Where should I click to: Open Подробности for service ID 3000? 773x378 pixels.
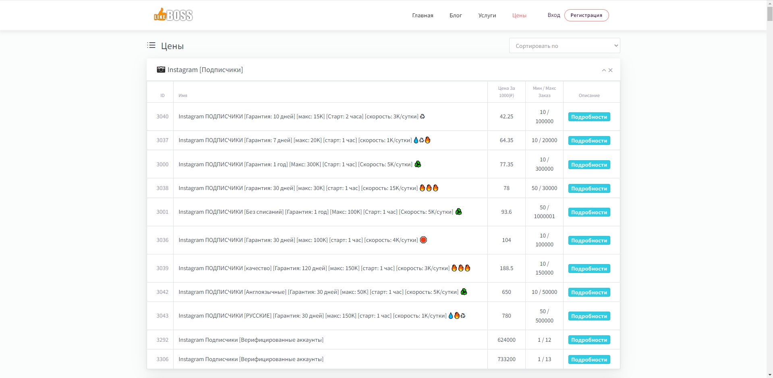point(589,165)
